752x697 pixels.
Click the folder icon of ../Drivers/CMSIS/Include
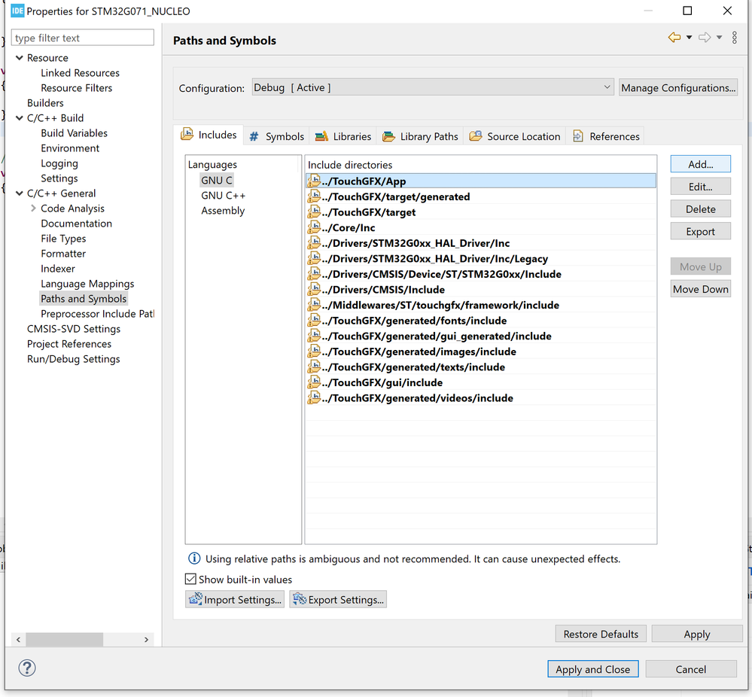314,289
